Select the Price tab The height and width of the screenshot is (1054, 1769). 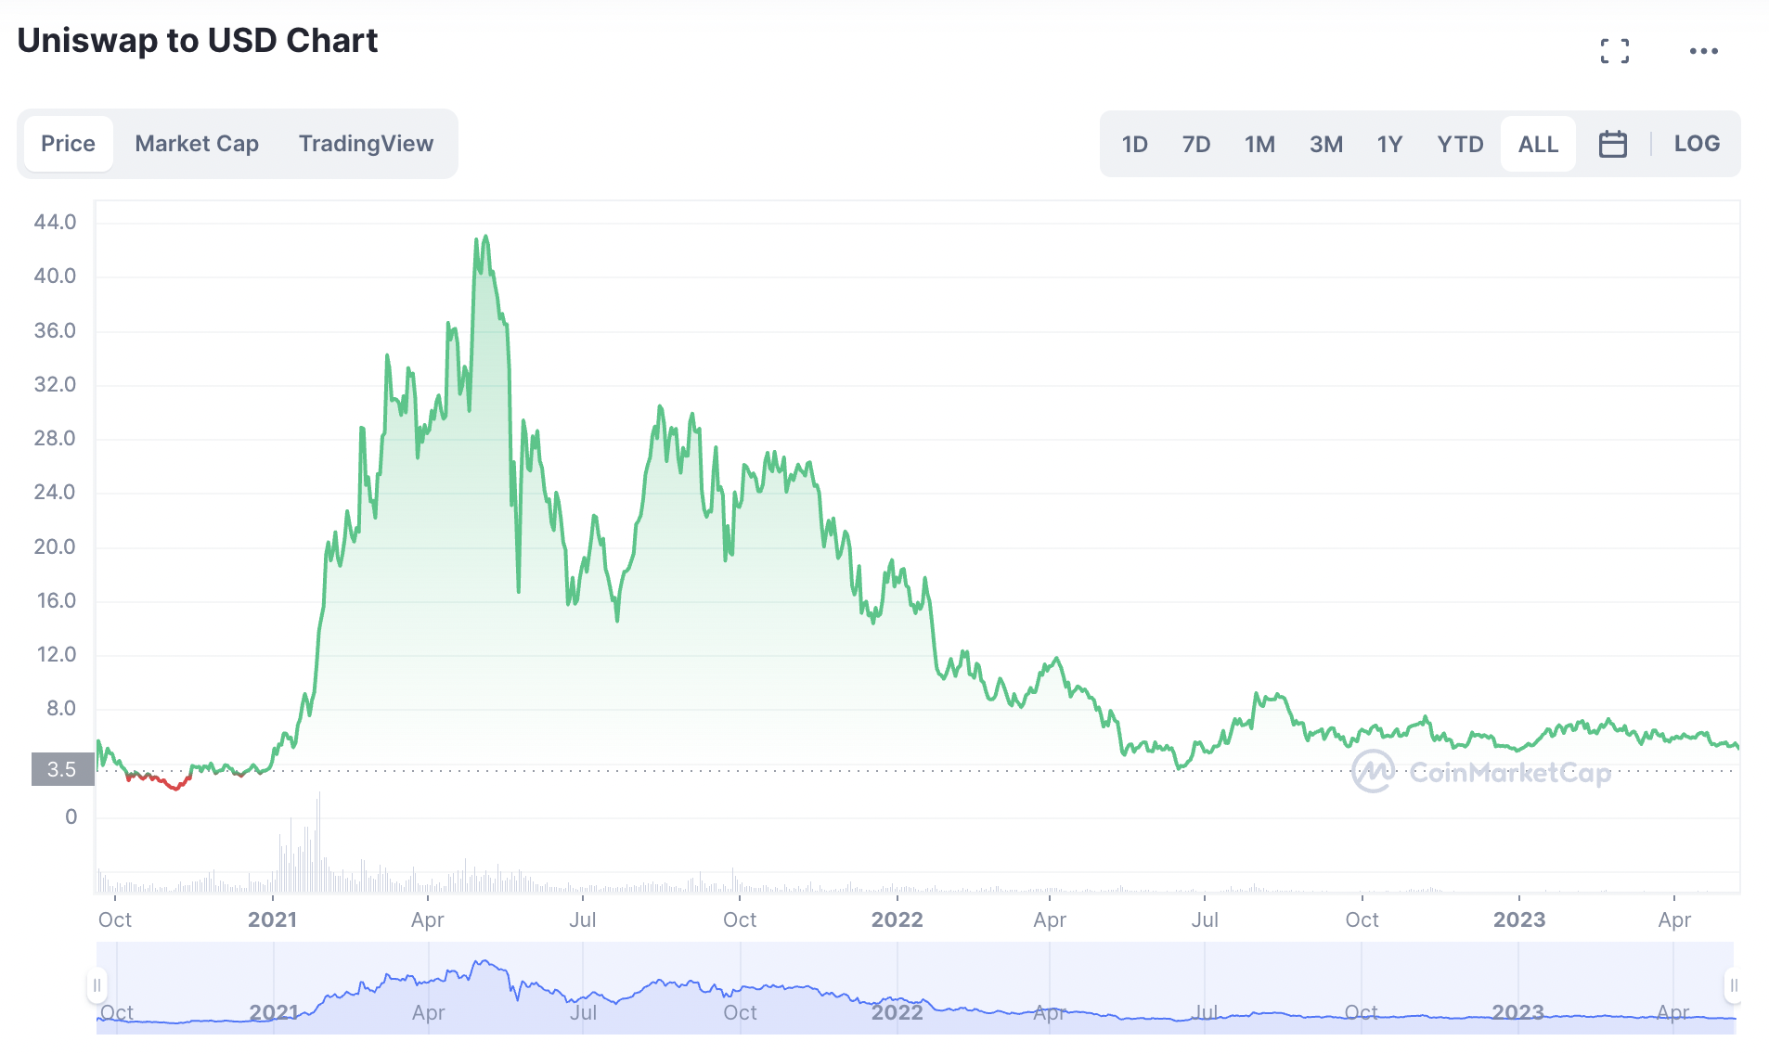68,144
